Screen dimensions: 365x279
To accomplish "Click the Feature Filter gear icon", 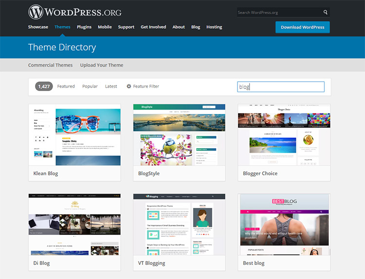I will [x=129, y=86].
